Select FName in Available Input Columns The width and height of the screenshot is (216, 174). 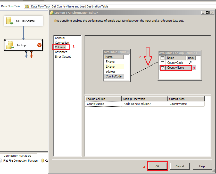click(x=114, y=61)
